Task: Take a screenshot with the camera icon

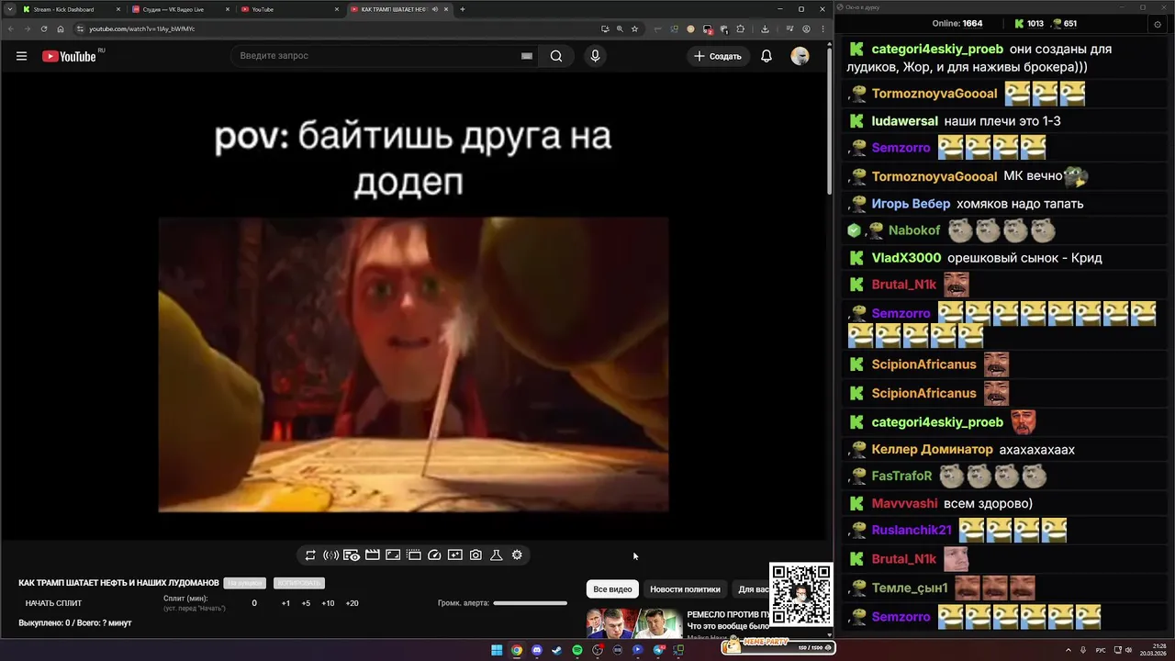Action: click(x=476, y=555)
